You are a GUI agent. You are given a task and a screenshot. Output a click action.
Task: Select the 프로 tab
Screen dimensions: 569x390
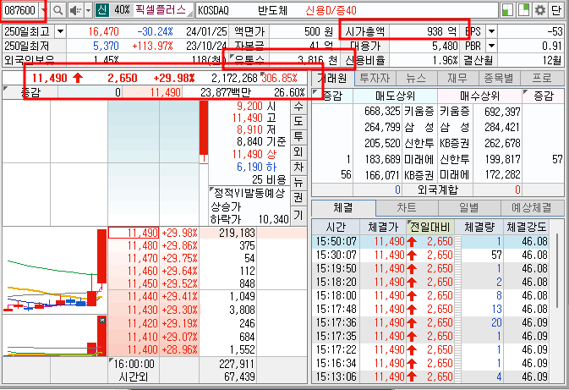click(542, 78)
